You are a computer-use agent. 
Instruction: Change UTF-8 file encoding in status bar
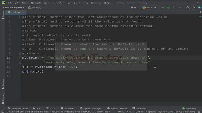(x=139, y=112)
